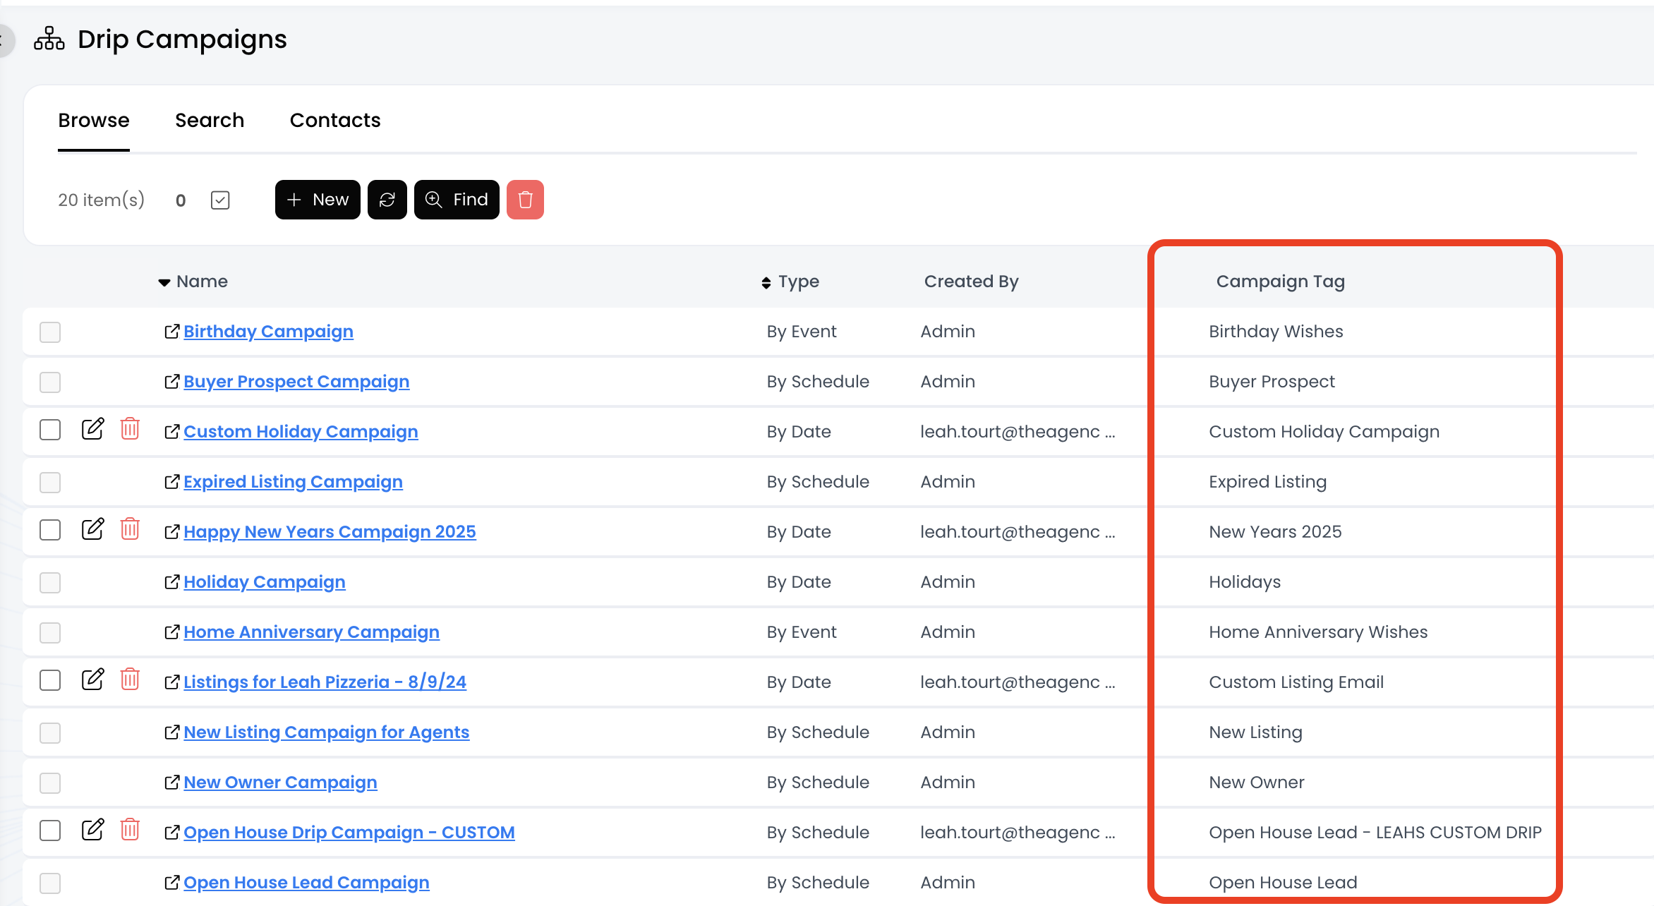Delete the Open House Drip Campaign - CUSTOM
1654x906 pixels.
(x=130, y=830)
